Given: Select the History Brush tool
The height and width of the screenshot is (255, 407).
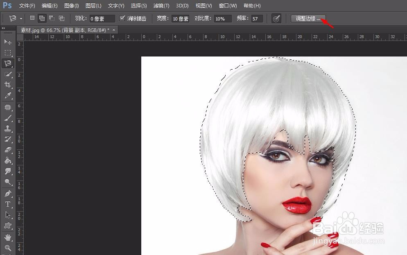Looking at the screenshot, I should (8, 139).
